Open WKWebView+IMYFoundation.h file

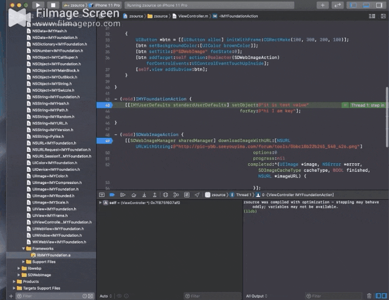57,242
